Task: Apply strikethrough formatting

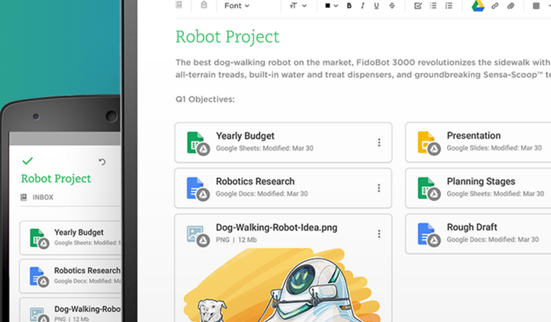Action: pos(391,6)
